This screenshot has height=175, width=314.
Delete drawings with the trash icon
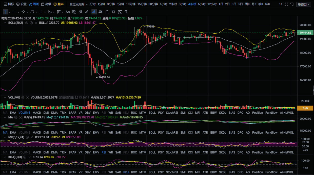(126, 12)
